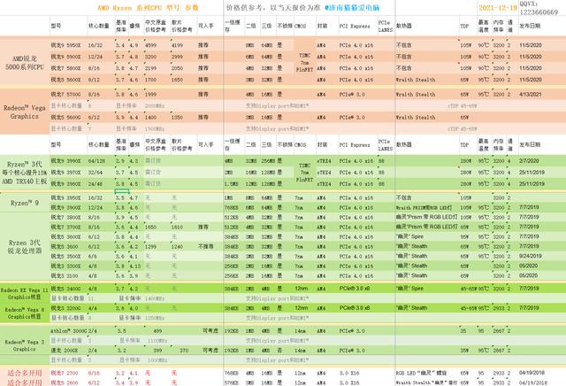
Task: Select the '不推荐' recommendation cell
Action: click(x=206, y=246)
